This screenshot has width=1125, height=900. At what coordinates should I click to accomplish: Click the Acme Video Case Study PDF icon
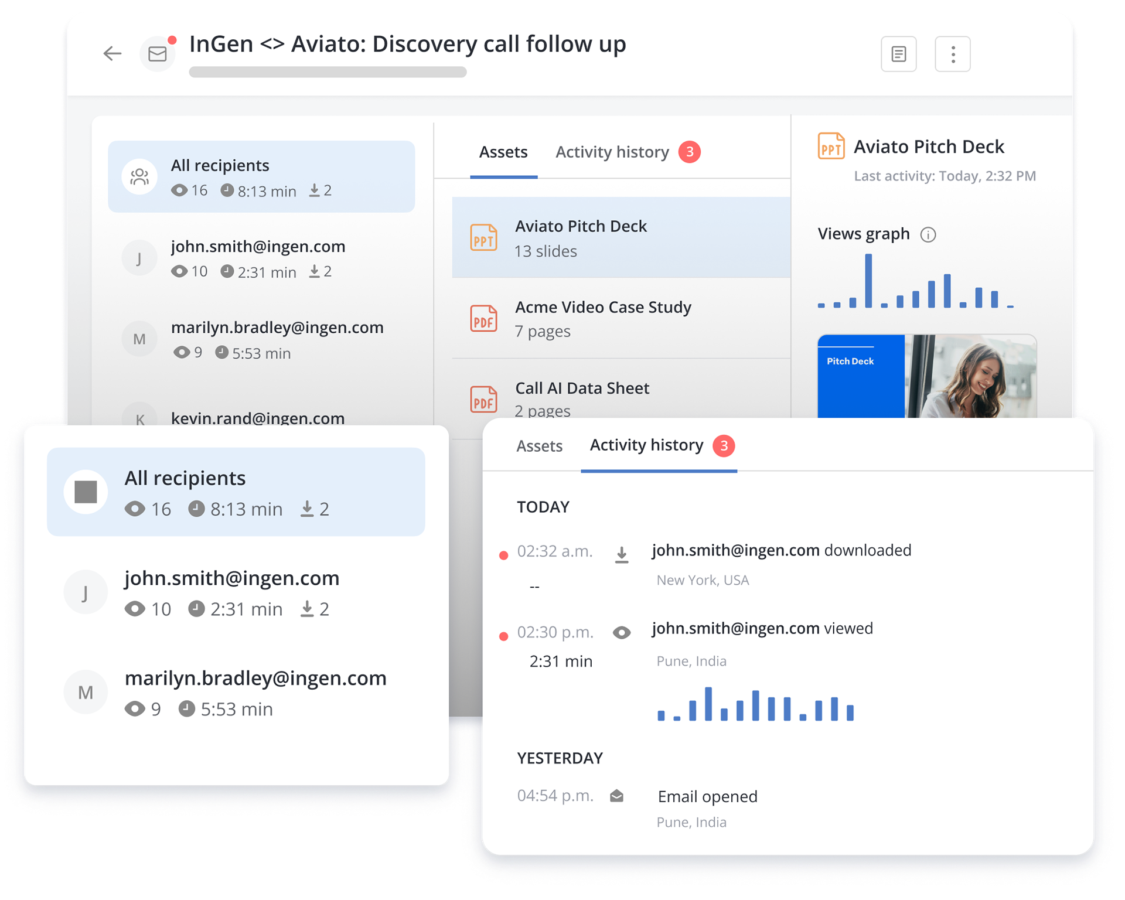click(483, 318)
